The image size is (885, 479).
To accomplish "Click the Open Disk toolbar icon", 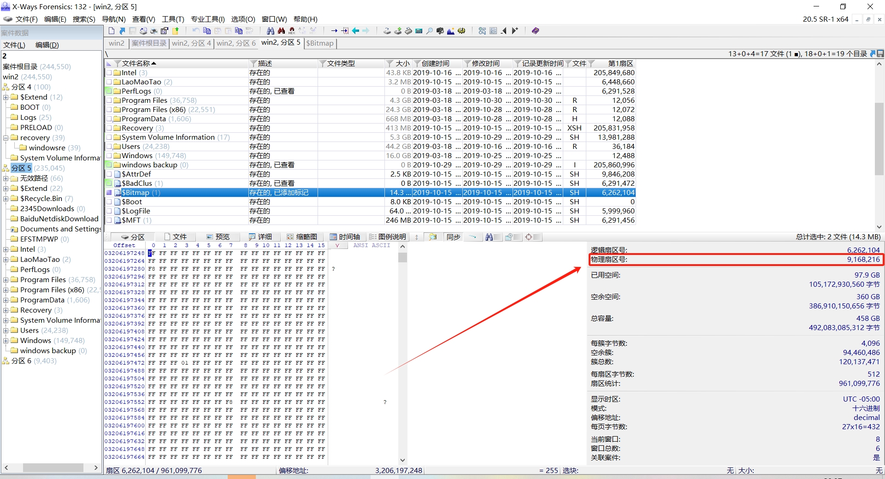I will pyautogui.click(x=387, y=31).
